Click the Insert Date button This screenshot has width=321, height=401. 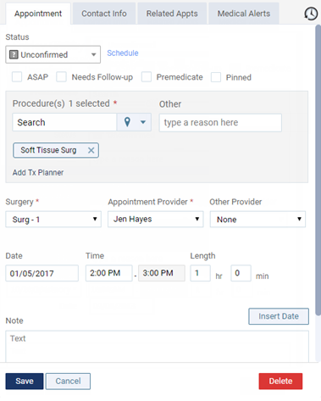[279, 316]
